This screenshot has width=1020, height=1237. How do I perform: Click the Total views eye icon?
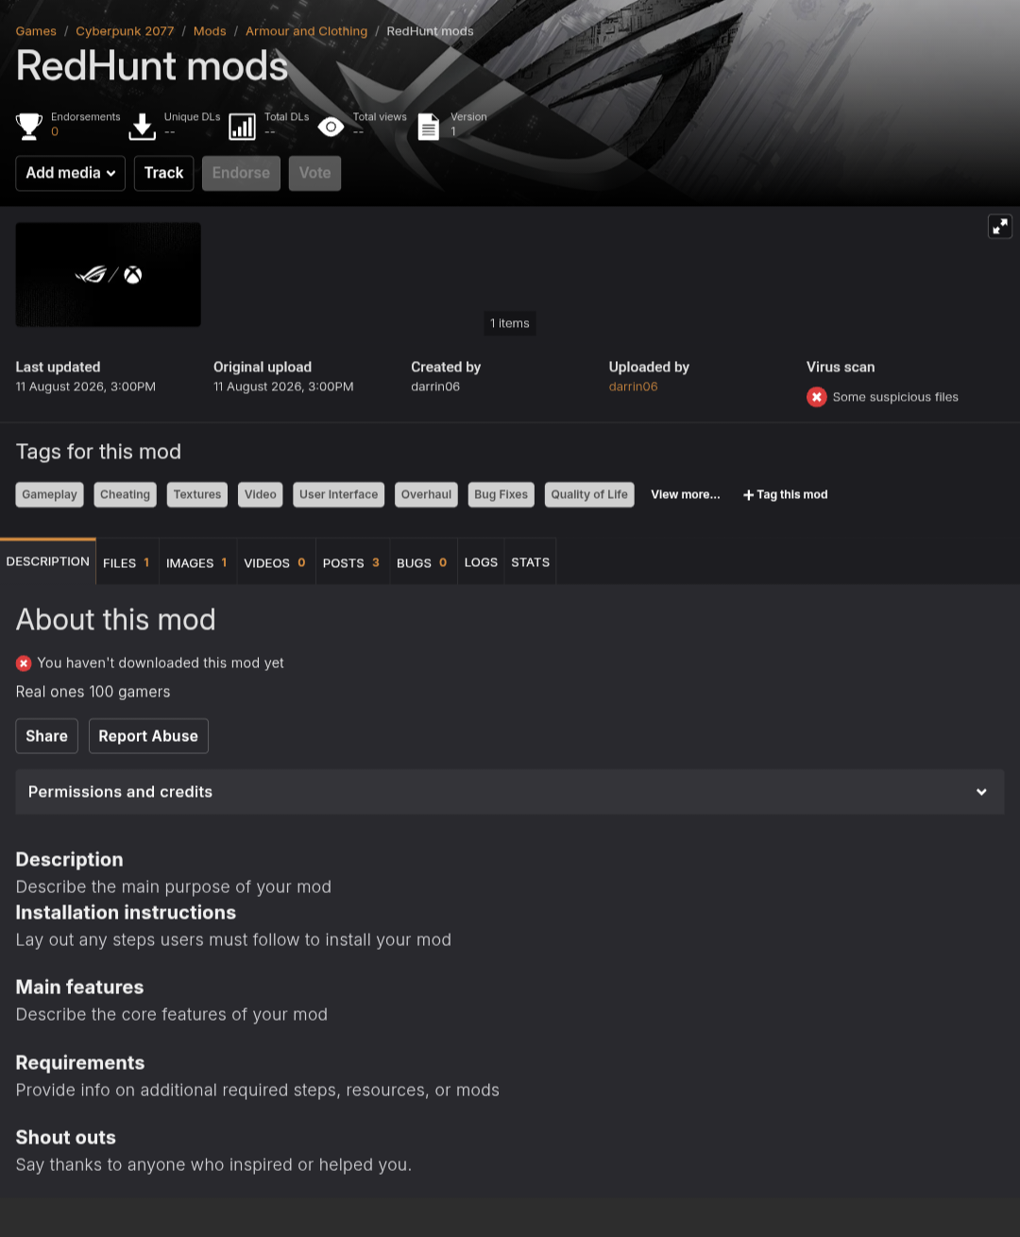[331, 126]
